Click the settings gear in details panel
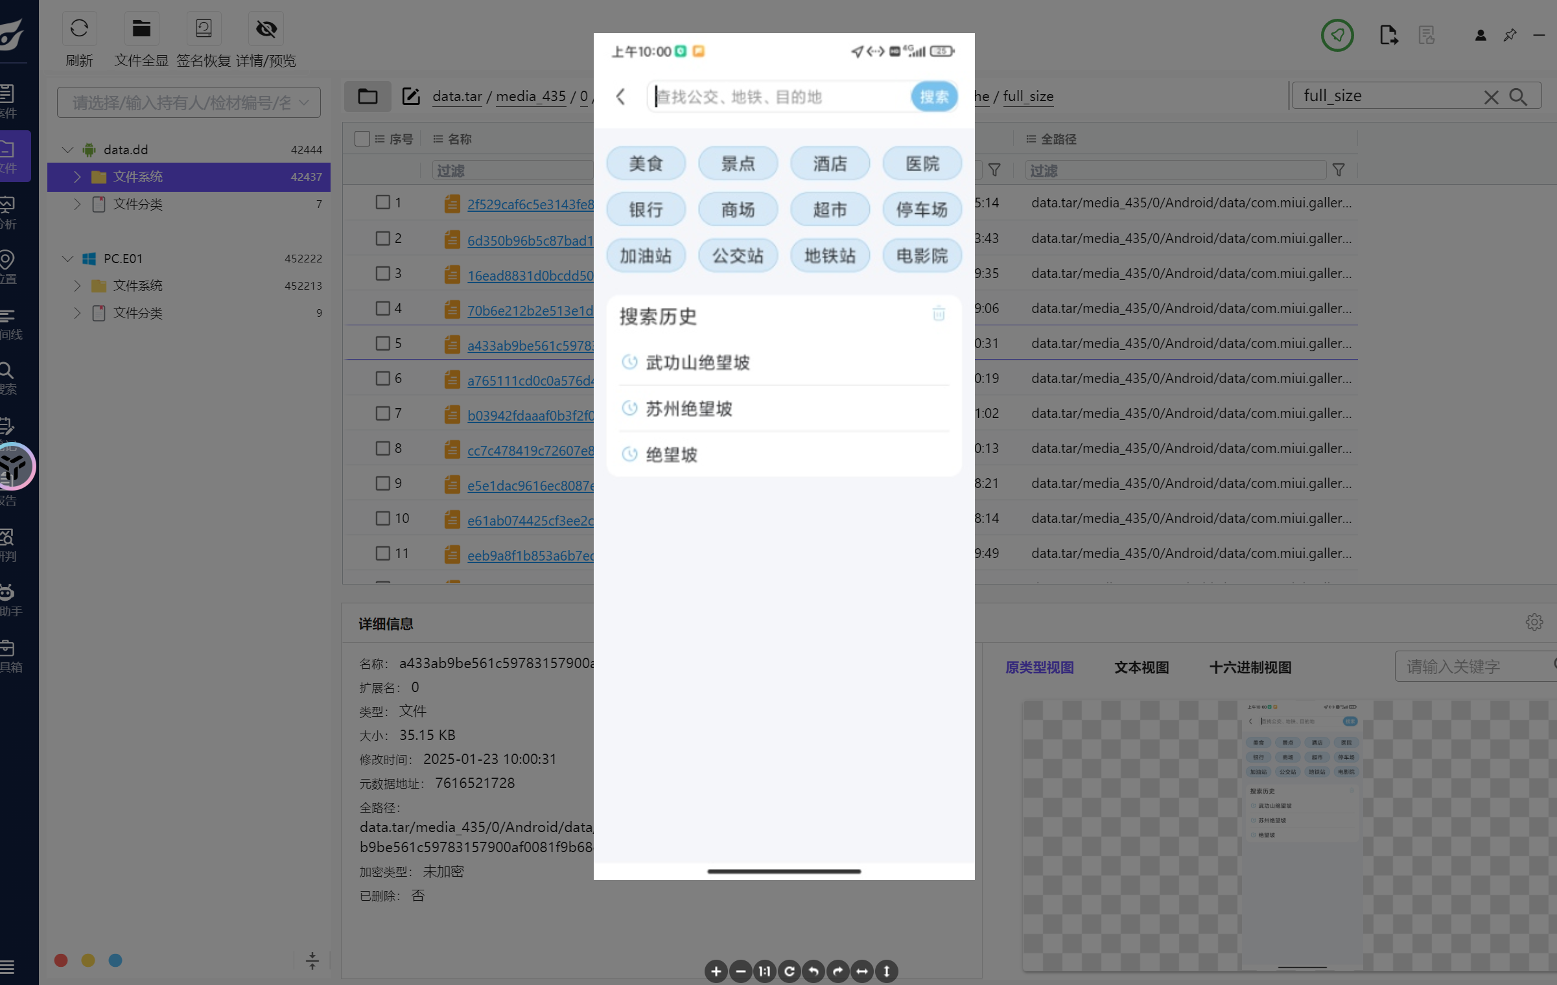 point(1534,623)
